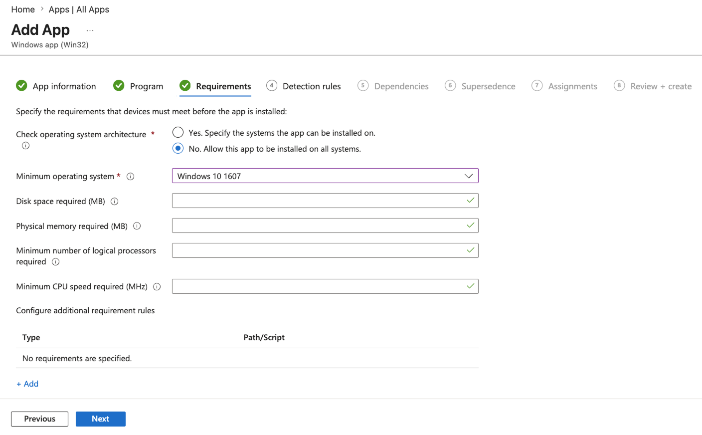Click the Disk space required input field

coord(325,201)
